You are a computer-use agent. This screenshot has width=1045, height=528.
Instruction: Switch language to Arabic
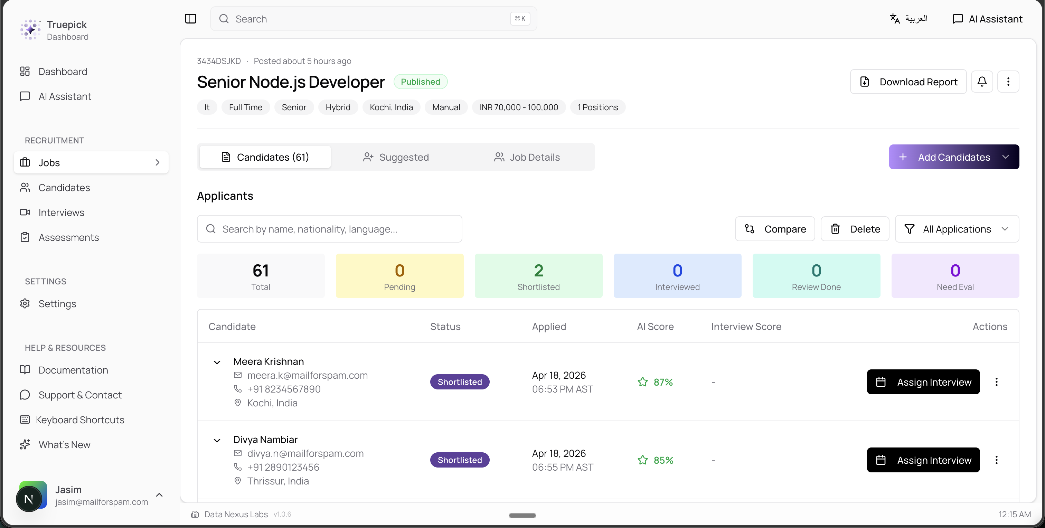click(908, 19)
